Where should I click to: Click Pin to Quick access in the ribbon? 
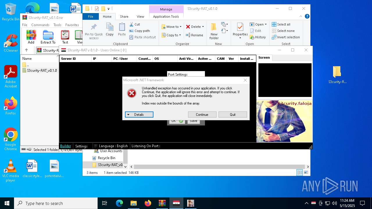pyautogui.click(x=94, y=32)
